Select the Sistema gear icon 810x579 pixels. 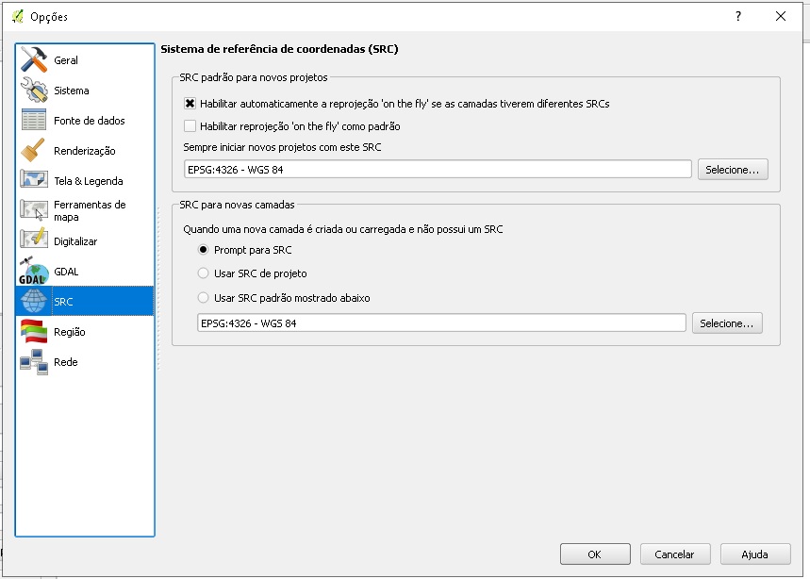34,91
